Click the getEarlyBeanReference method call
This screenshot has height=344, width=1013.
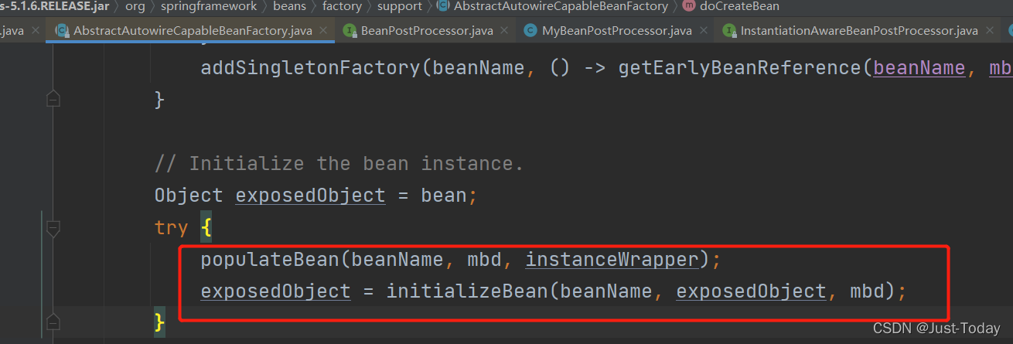tap(740, 67)
